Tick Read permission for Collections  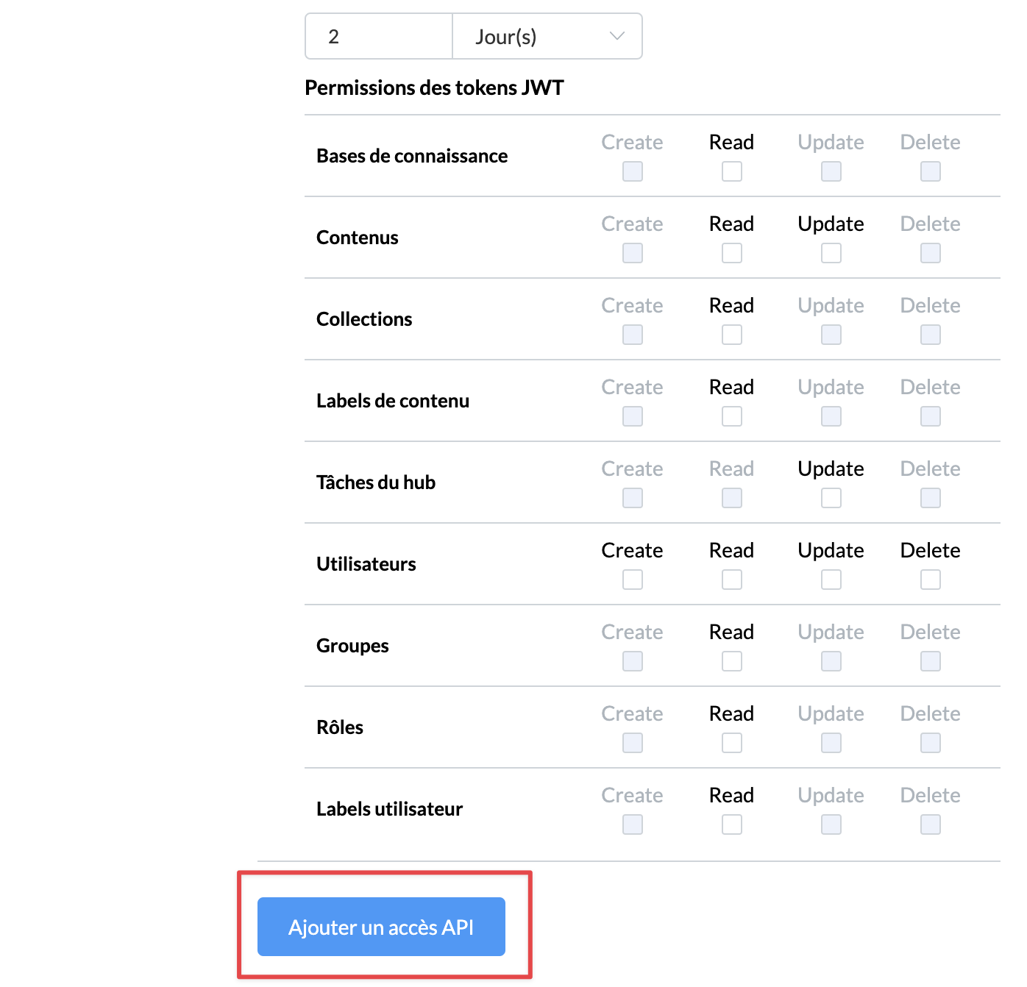pos(732,335)
